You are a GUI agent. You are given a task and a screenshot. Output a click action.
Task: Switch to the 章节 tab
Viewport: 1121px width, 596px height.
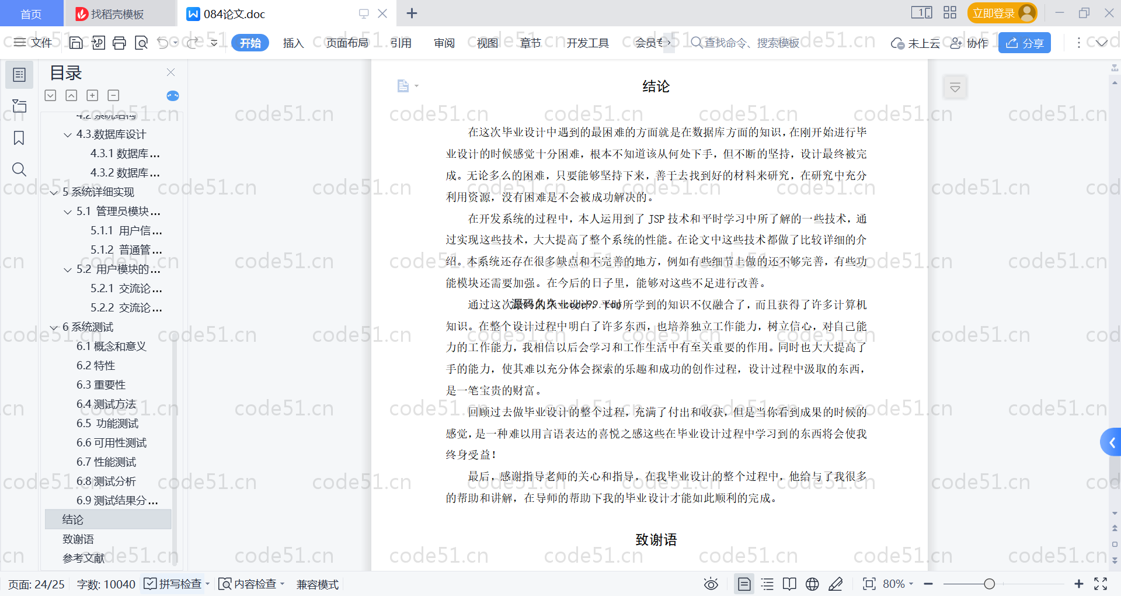point(530,43)
